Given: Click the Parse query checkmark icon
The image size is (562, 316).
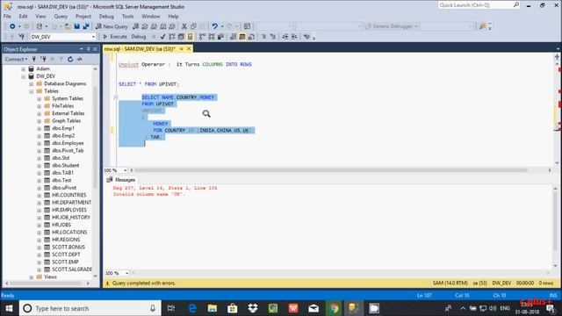Looking at the screenshot, I should pos(162,37).
